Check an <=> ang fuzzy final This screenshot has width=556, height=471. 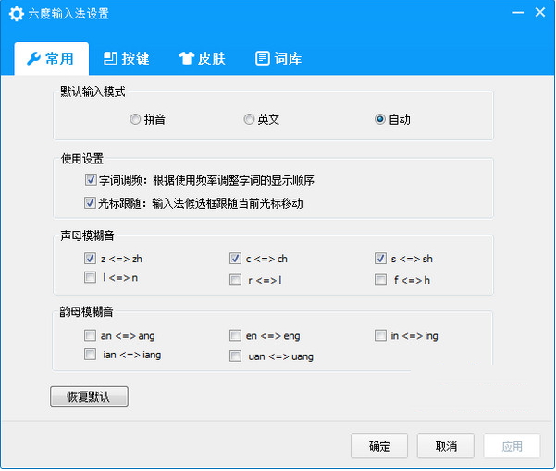click(x=90, y=336)
